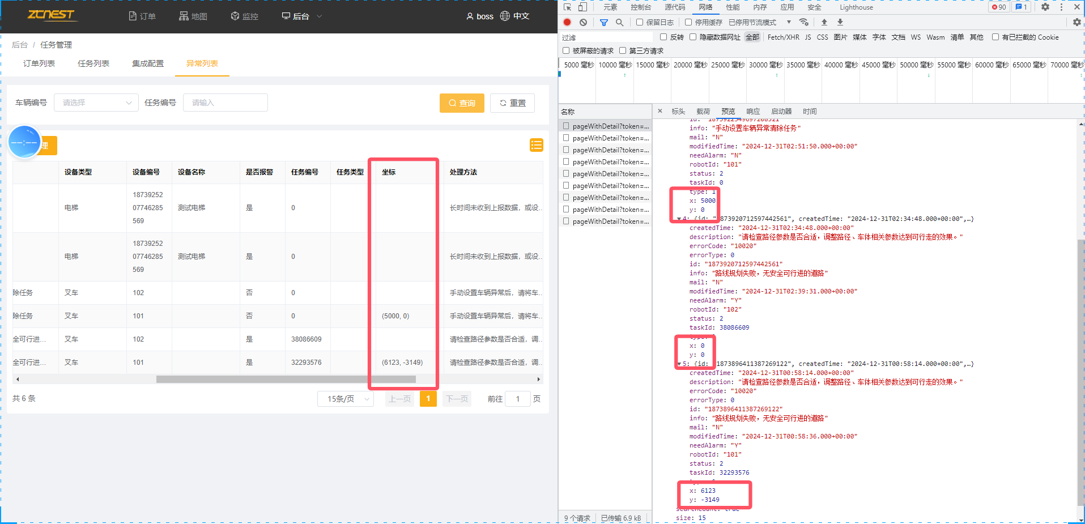Focus the 任务编号 请输入 input field

[x=225, y=103]
